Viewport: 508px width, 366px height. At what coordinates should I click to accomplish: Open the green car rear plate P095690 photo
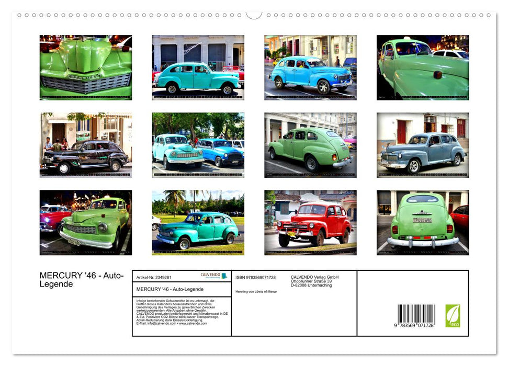423,223
